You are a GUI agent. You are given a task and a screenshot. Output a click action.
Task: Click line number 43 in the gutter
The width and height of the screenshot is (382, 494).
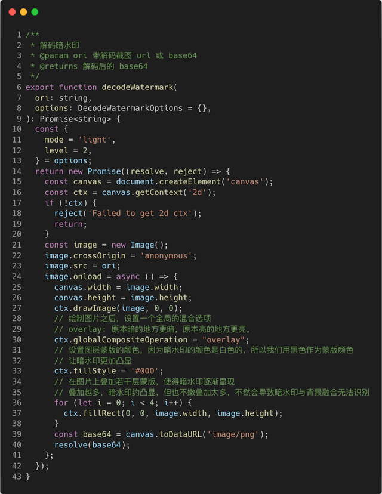point(17,477)
